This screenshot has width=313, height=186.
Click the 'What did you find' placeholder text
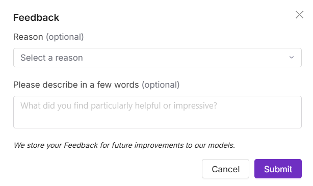tap(119, 105)
